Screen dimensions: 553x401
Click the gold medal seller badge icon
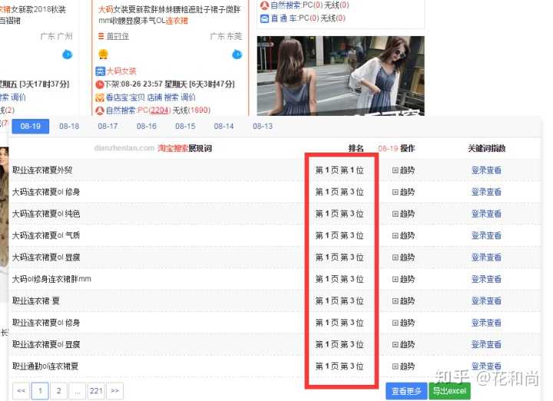[x=103, y=54]
